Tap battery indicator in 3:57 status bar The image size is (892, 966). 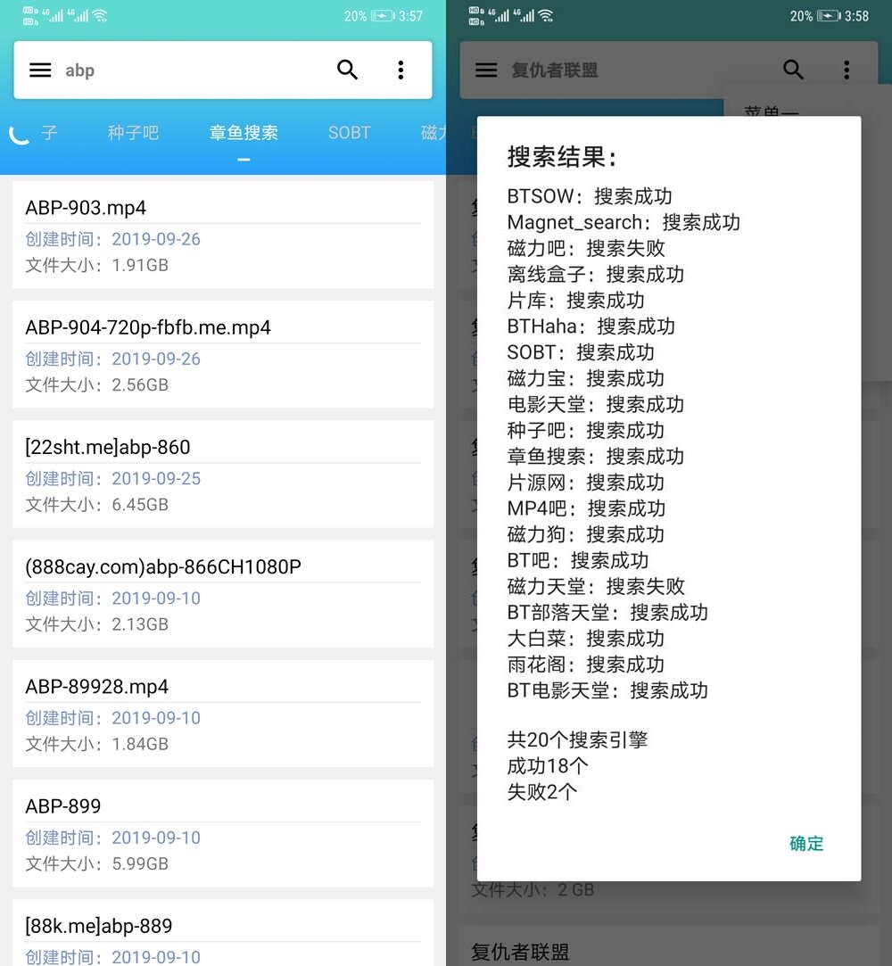pos(384,16)
